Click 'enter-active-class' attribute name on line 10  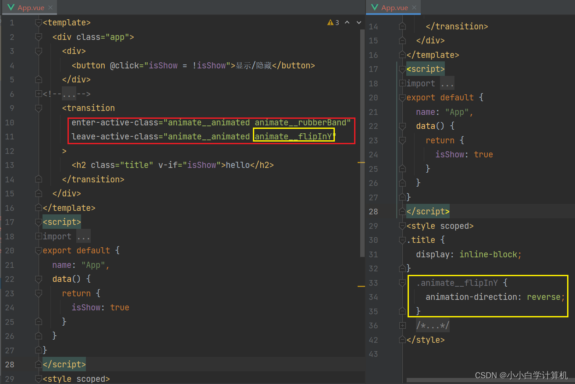[115, 122]
